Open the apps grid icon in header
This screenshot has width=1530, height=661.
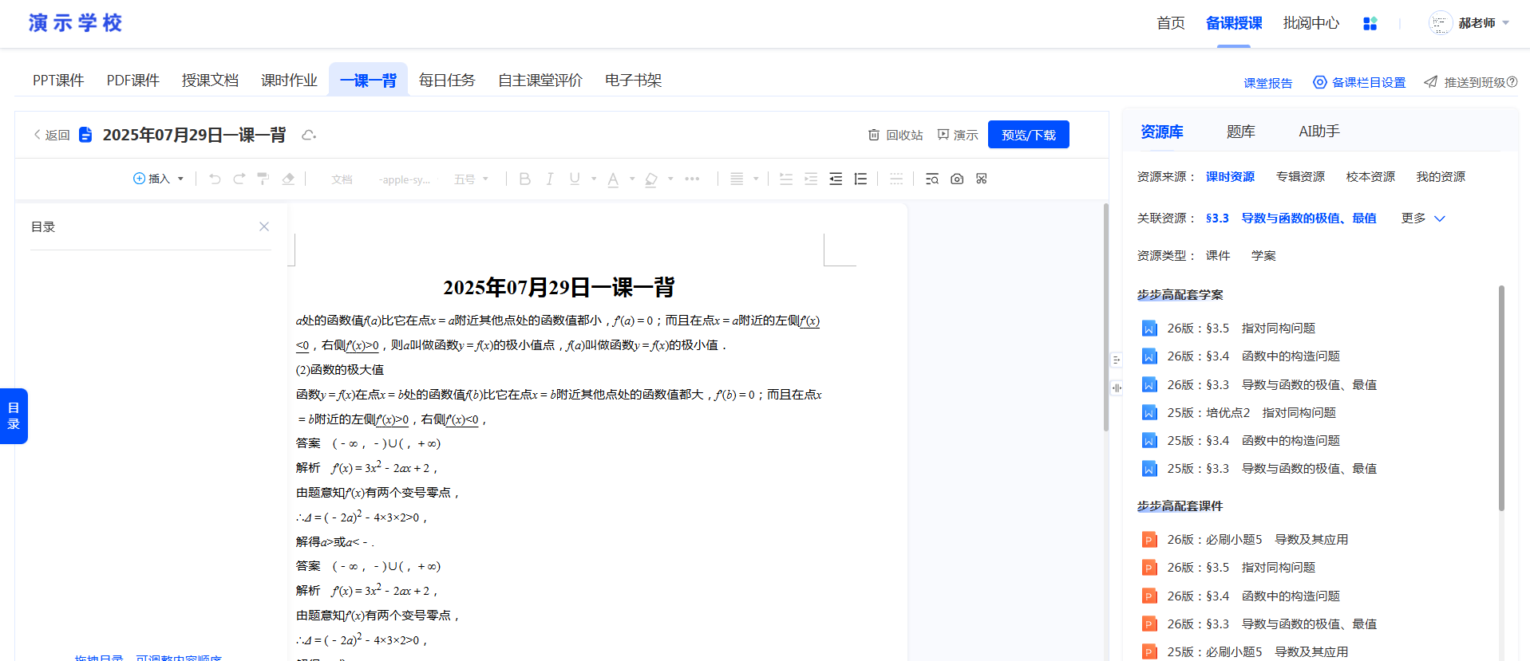1370,23
